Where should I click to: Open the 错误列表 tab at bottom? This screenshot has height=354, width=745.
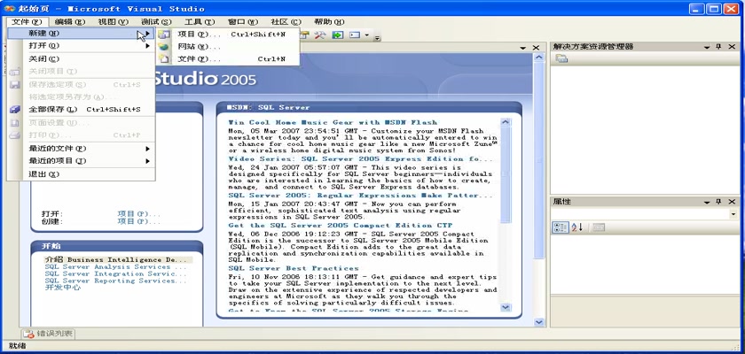(x=49, y=334)
